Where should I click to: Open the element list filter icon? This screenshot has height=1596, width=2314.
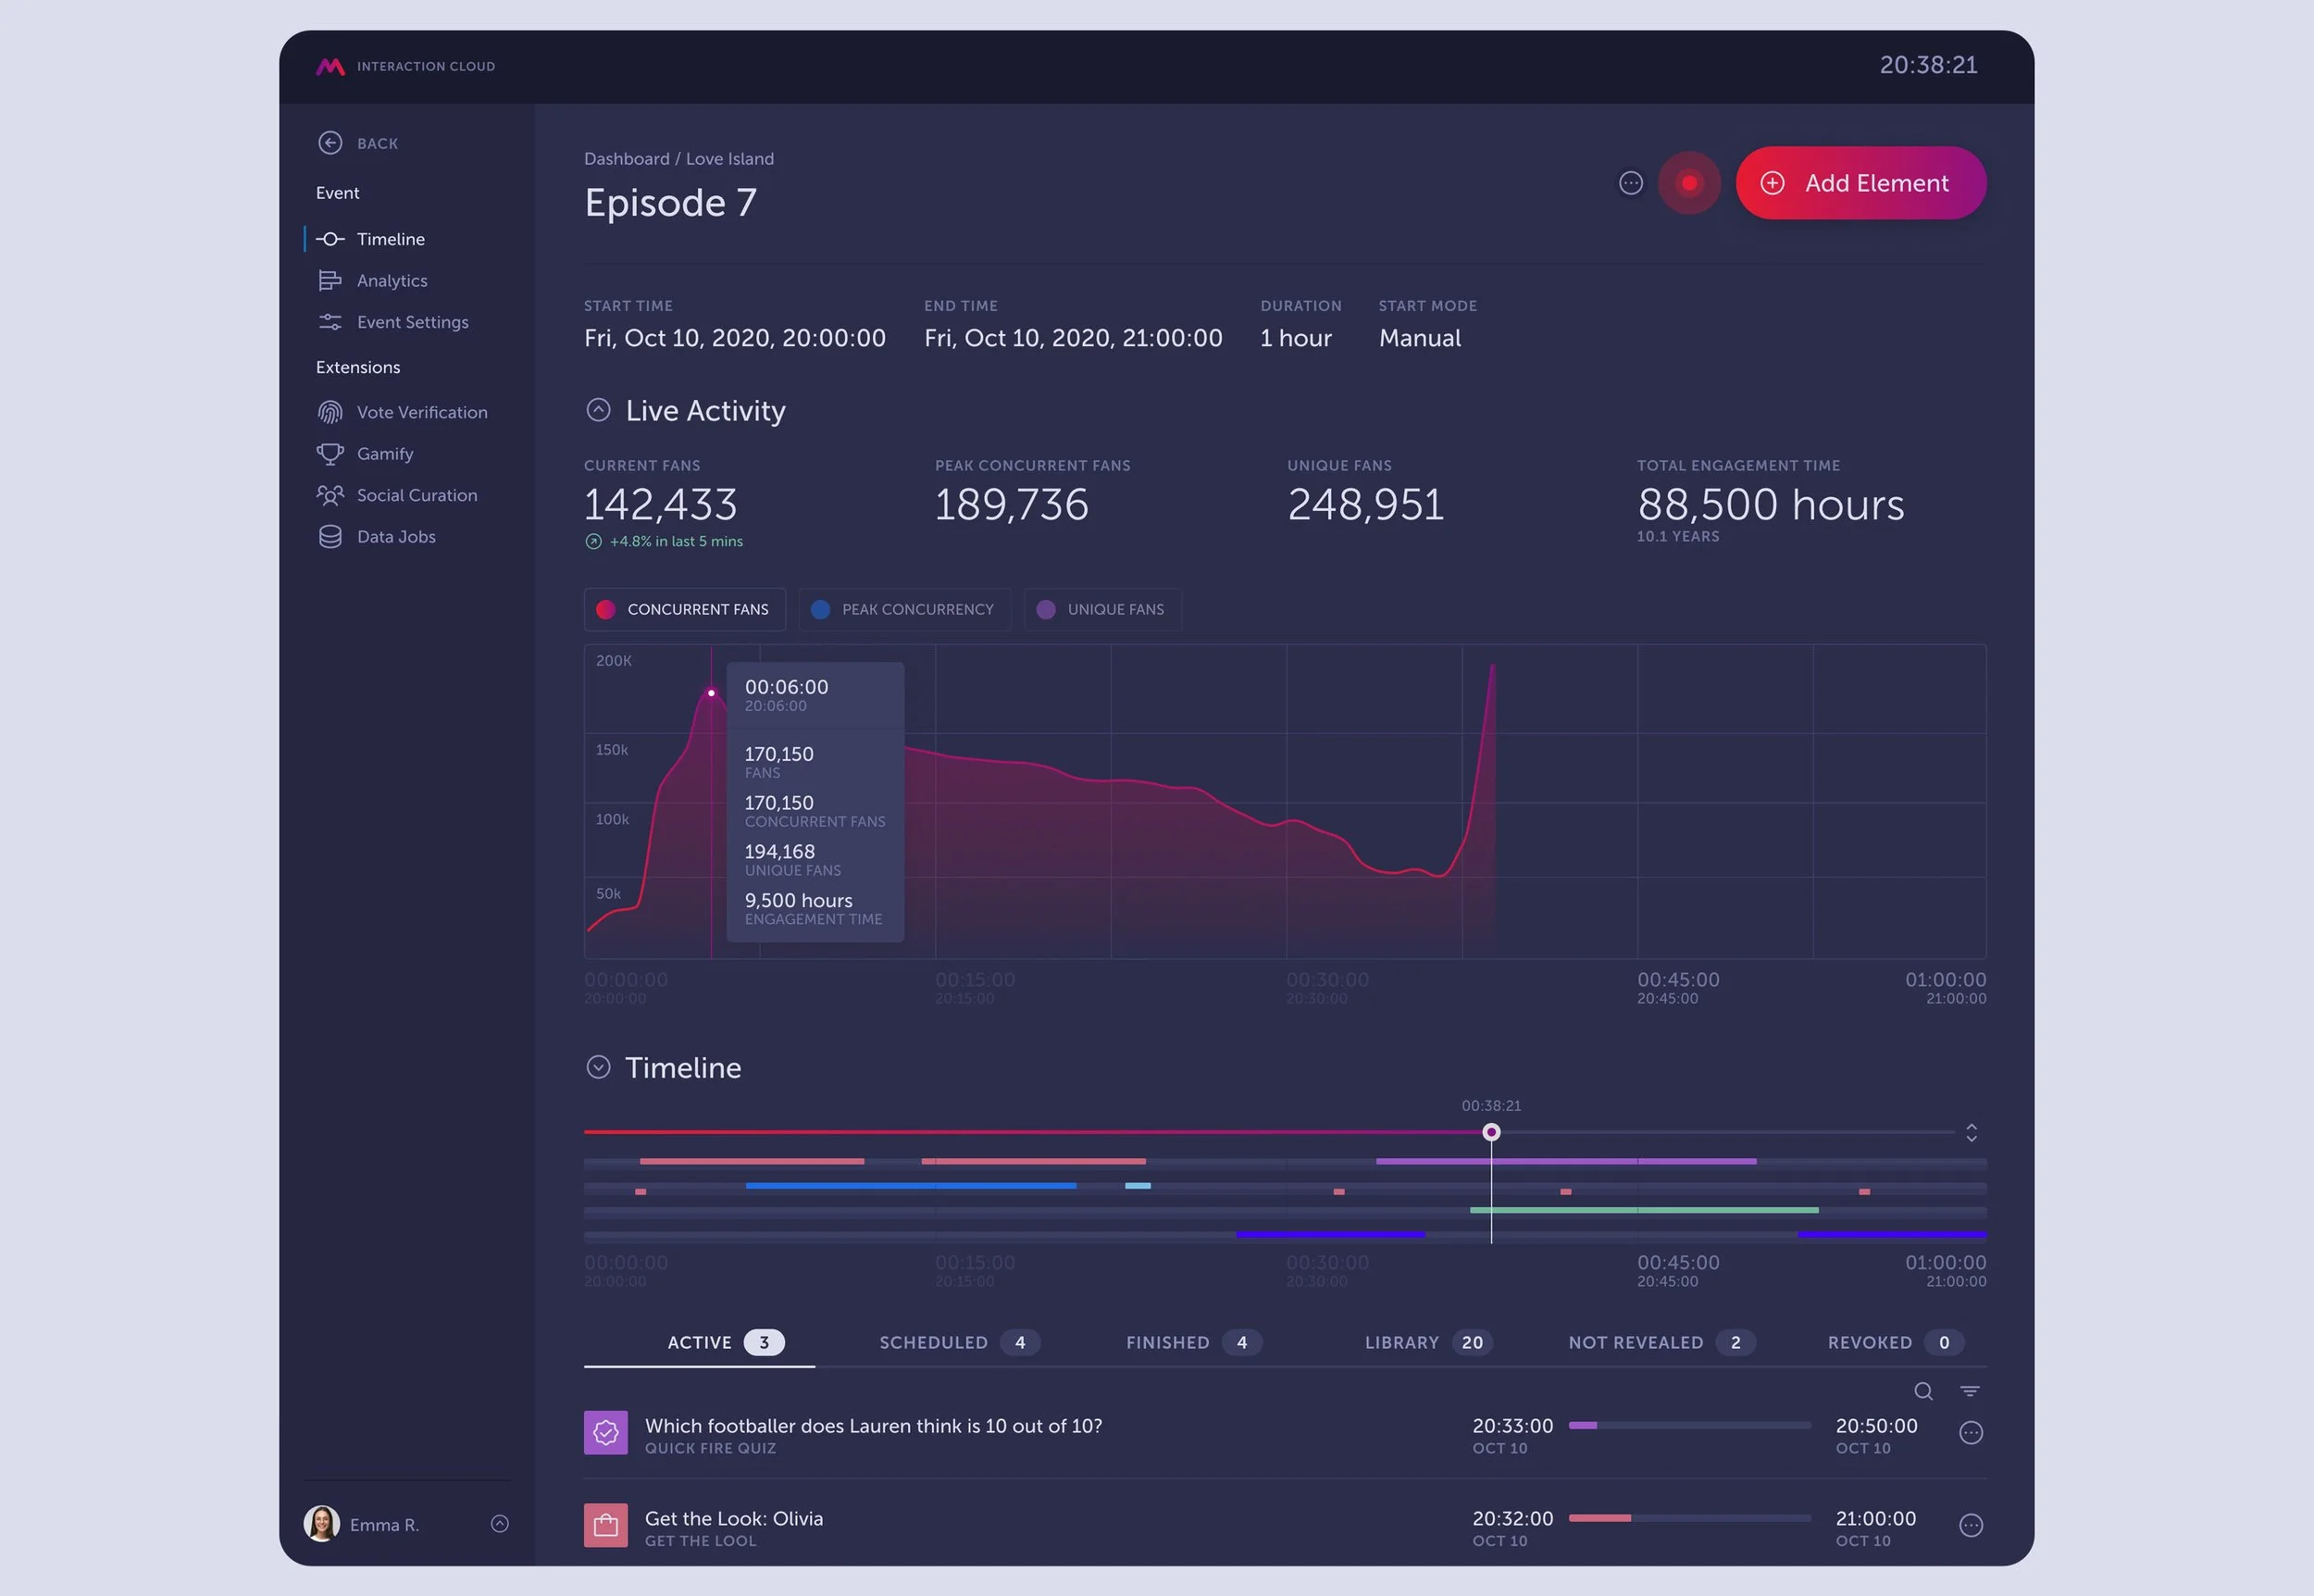point(1969,1391)
